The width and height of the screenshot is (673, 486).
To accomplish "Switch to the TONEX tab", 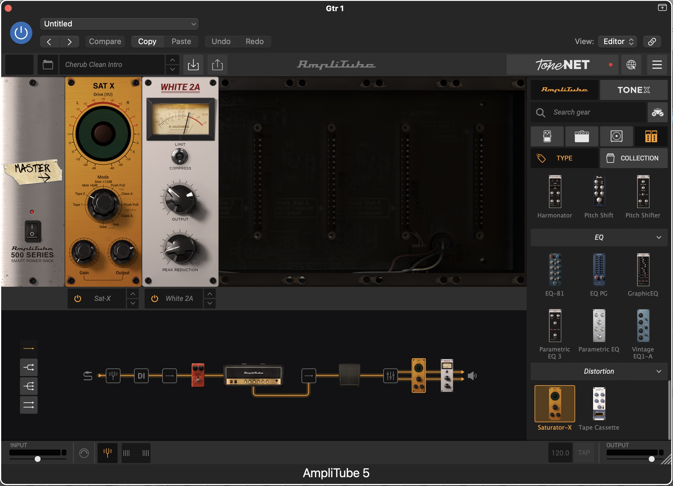I will (634, 90).
